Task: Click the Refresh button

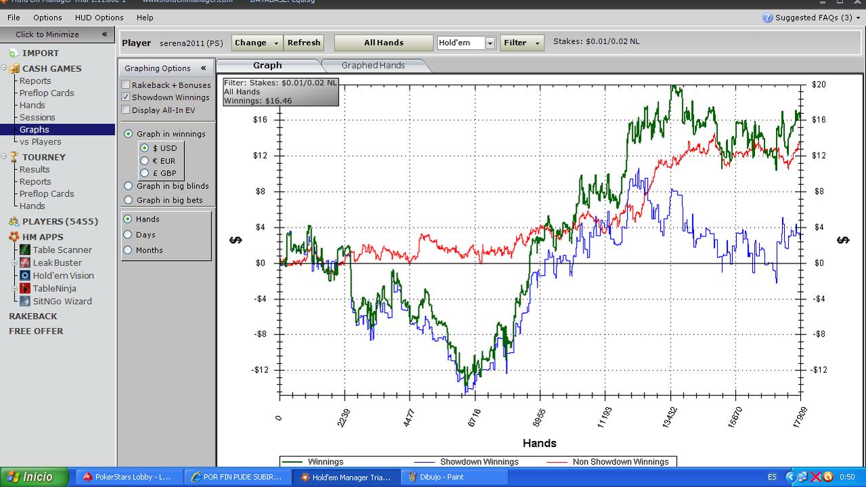Action: coord(304,43)
